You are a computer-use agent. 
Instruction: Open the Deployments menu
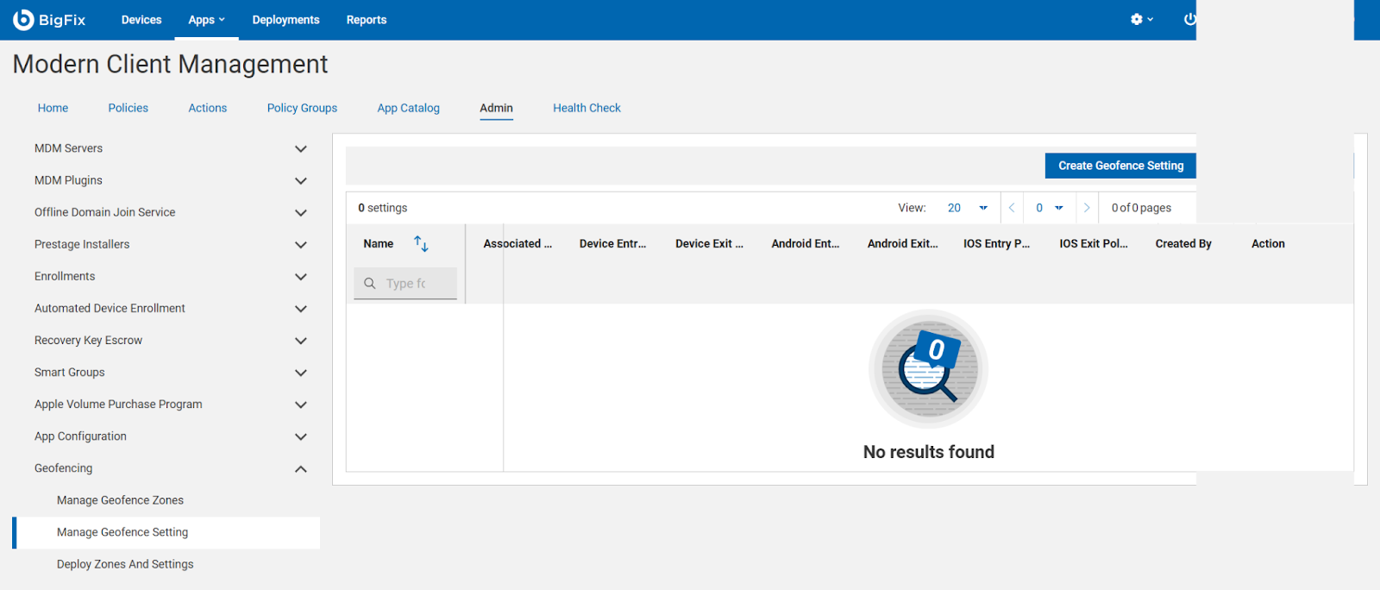pos(285,20)
